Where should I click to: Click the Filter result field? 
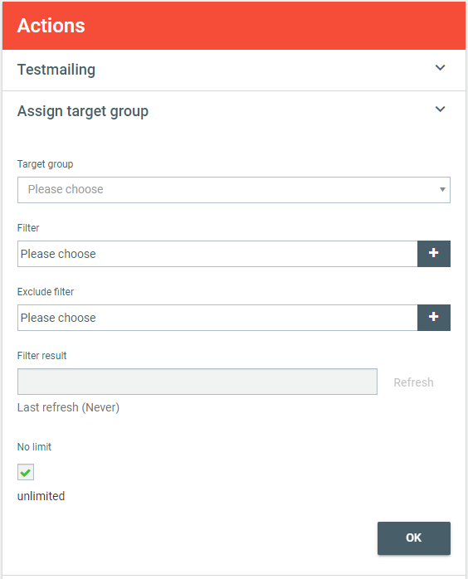[197, 382]
